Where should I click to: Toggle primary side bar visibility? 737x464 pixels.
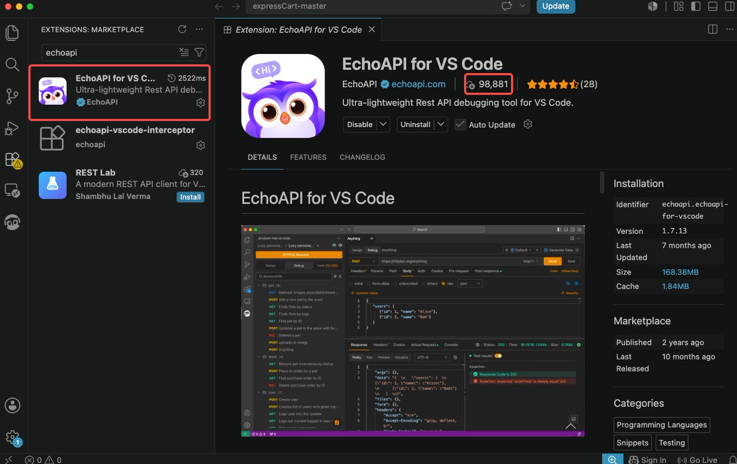(696, 6)
